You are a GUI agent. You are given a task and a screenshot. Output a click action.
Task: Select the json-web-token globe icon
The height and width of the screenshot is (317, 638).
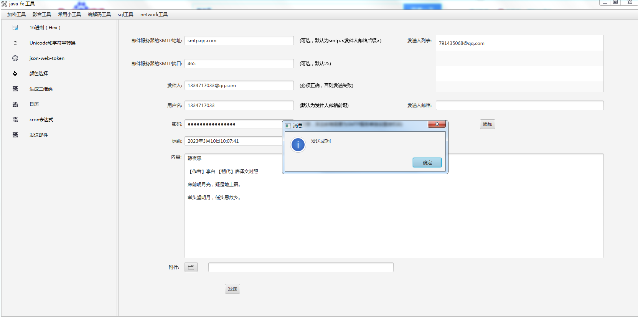[15, 58]
